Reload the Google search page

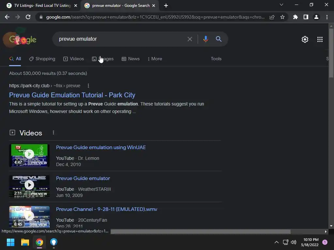coord(28,17)
